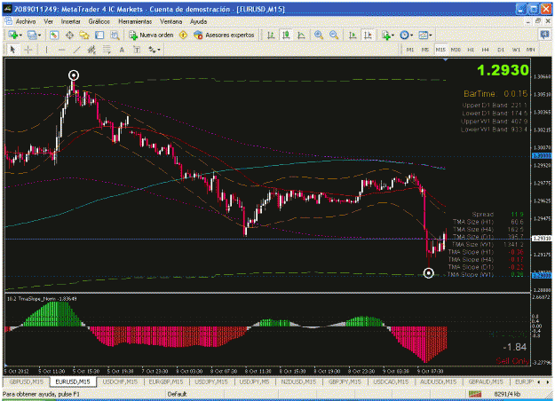This screenshot has height=401, width=555.
Task: Click the Nueva orden button
Action: coord(151,35)
